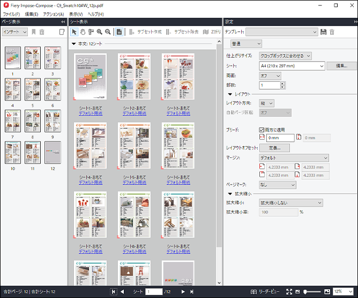Click the fit-to-window icon in status bar

click(x=289, y=292)
